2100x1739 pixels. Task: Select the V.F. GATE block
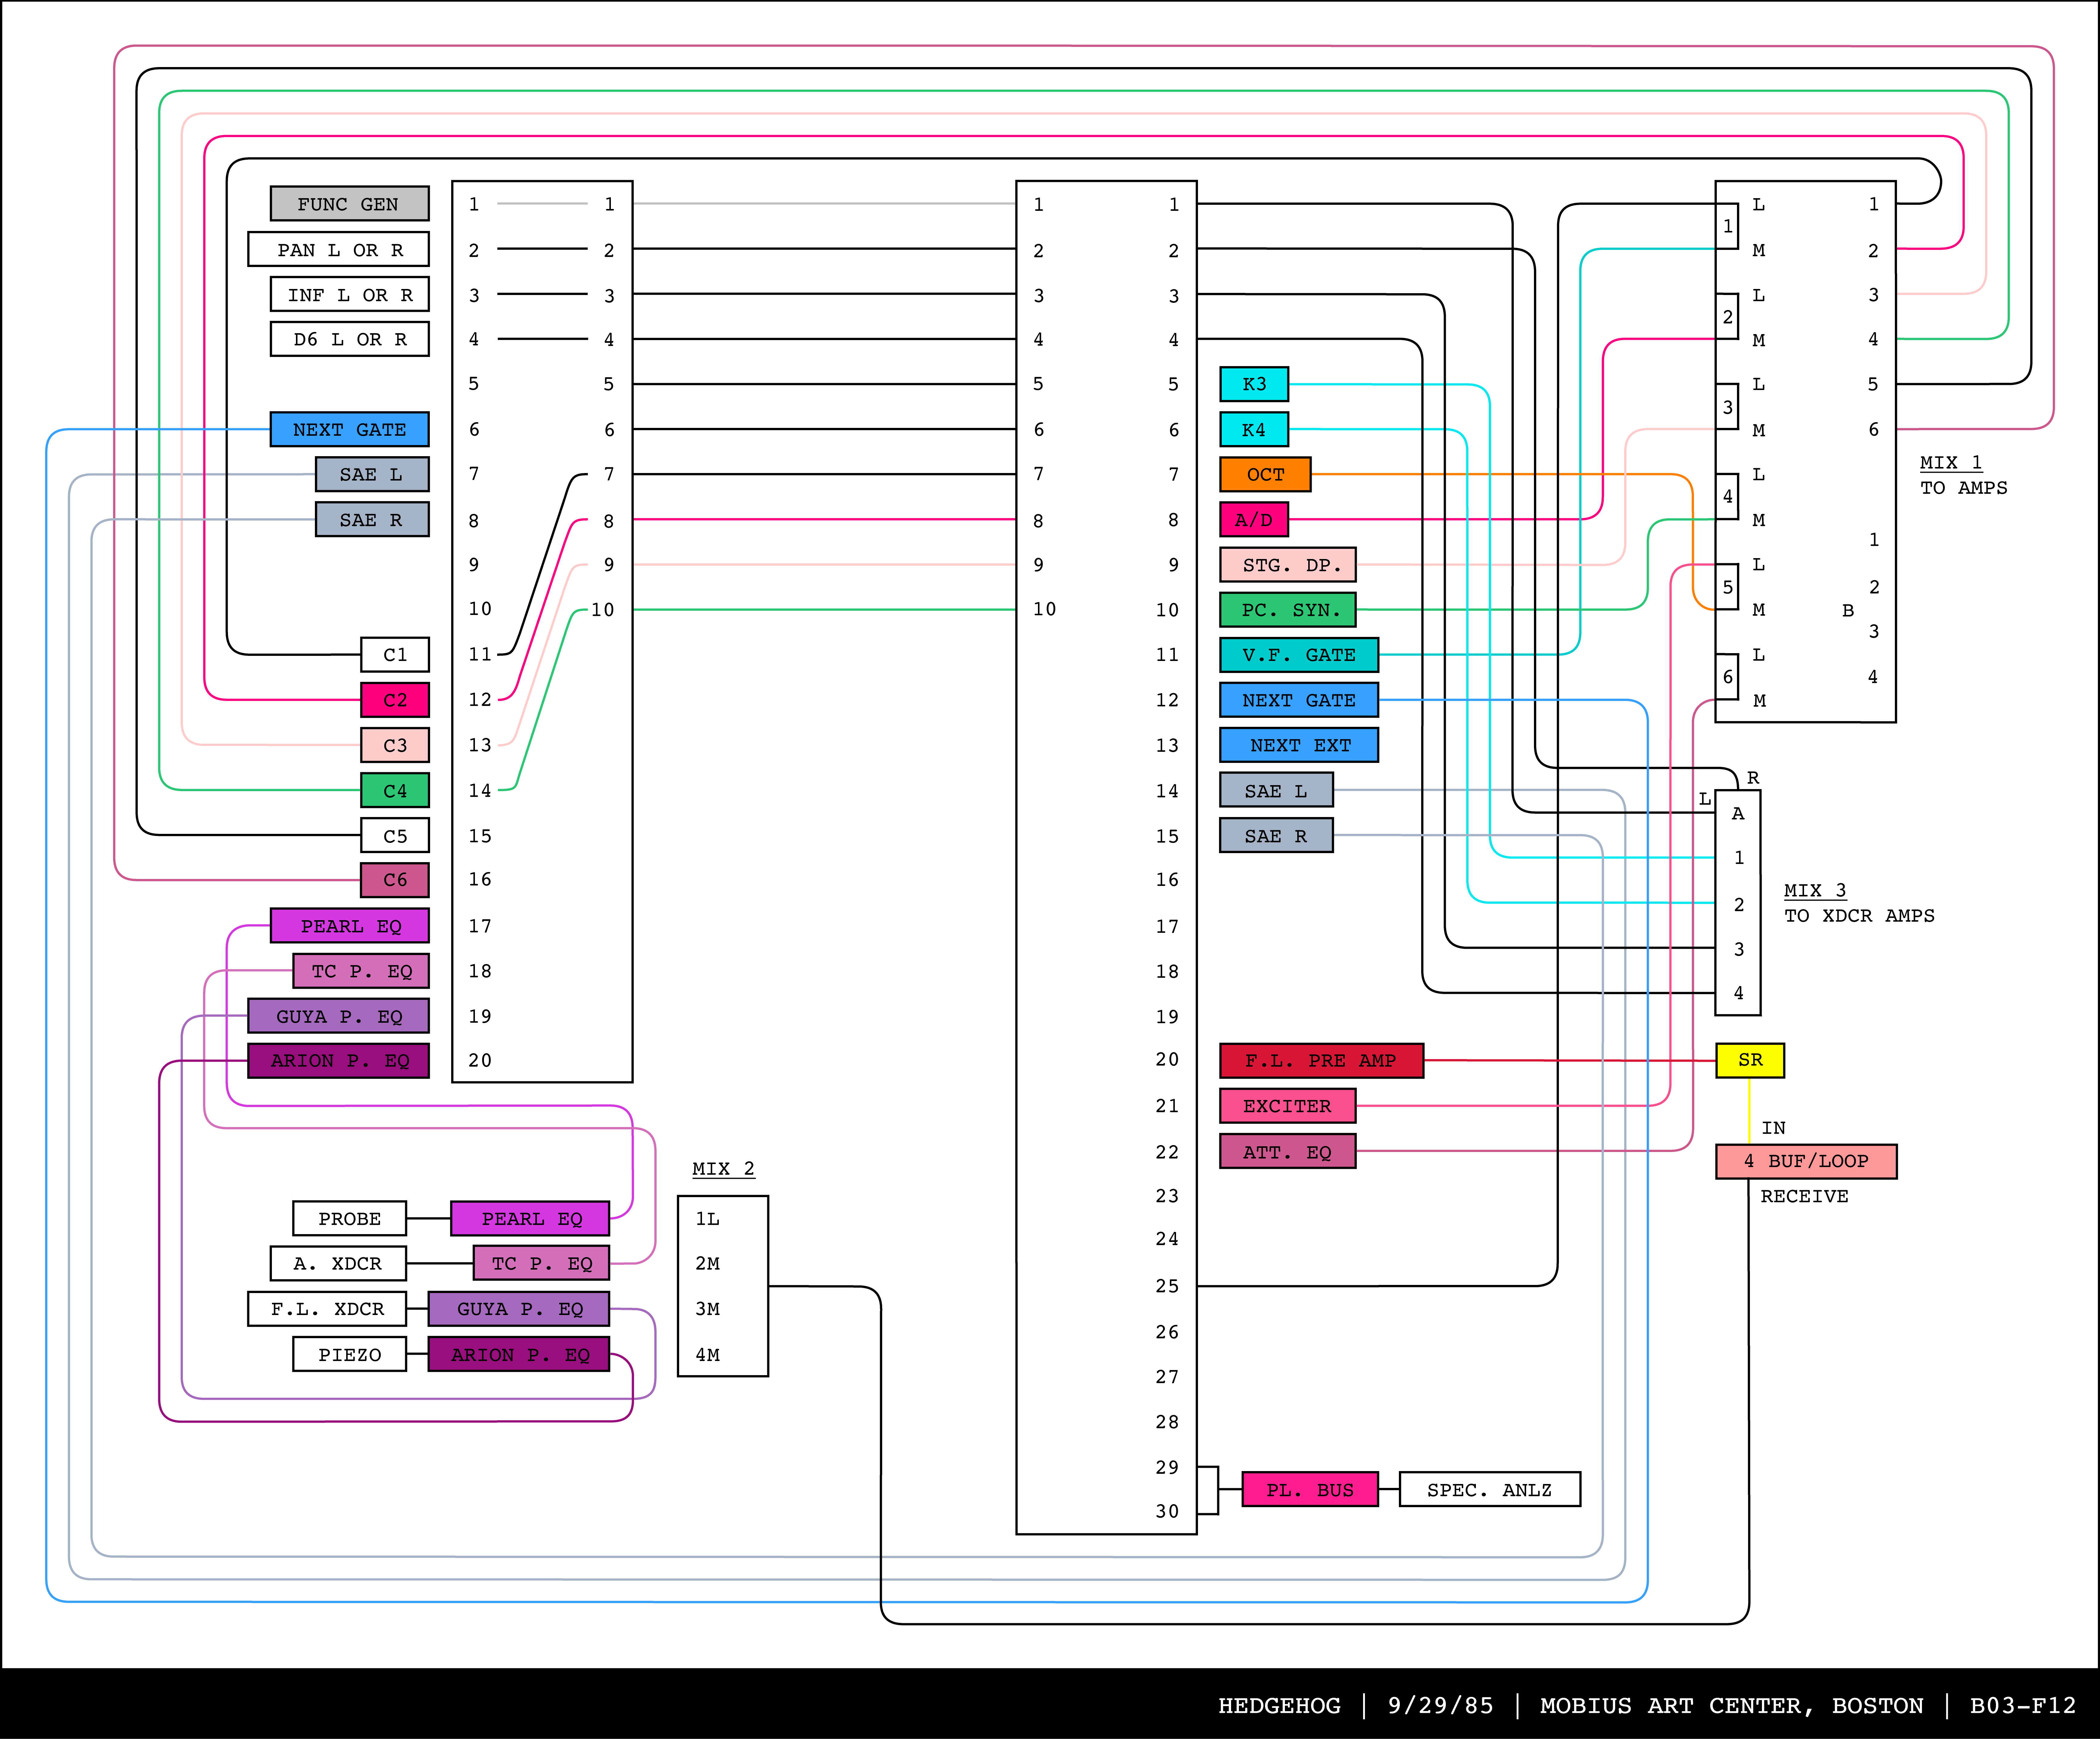click(1298, 655)
